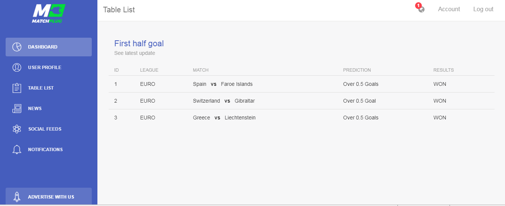This screenshot has height=206, width=505.
Task: Select TABLE LIST from the sidebar
Action: (49, 88)
